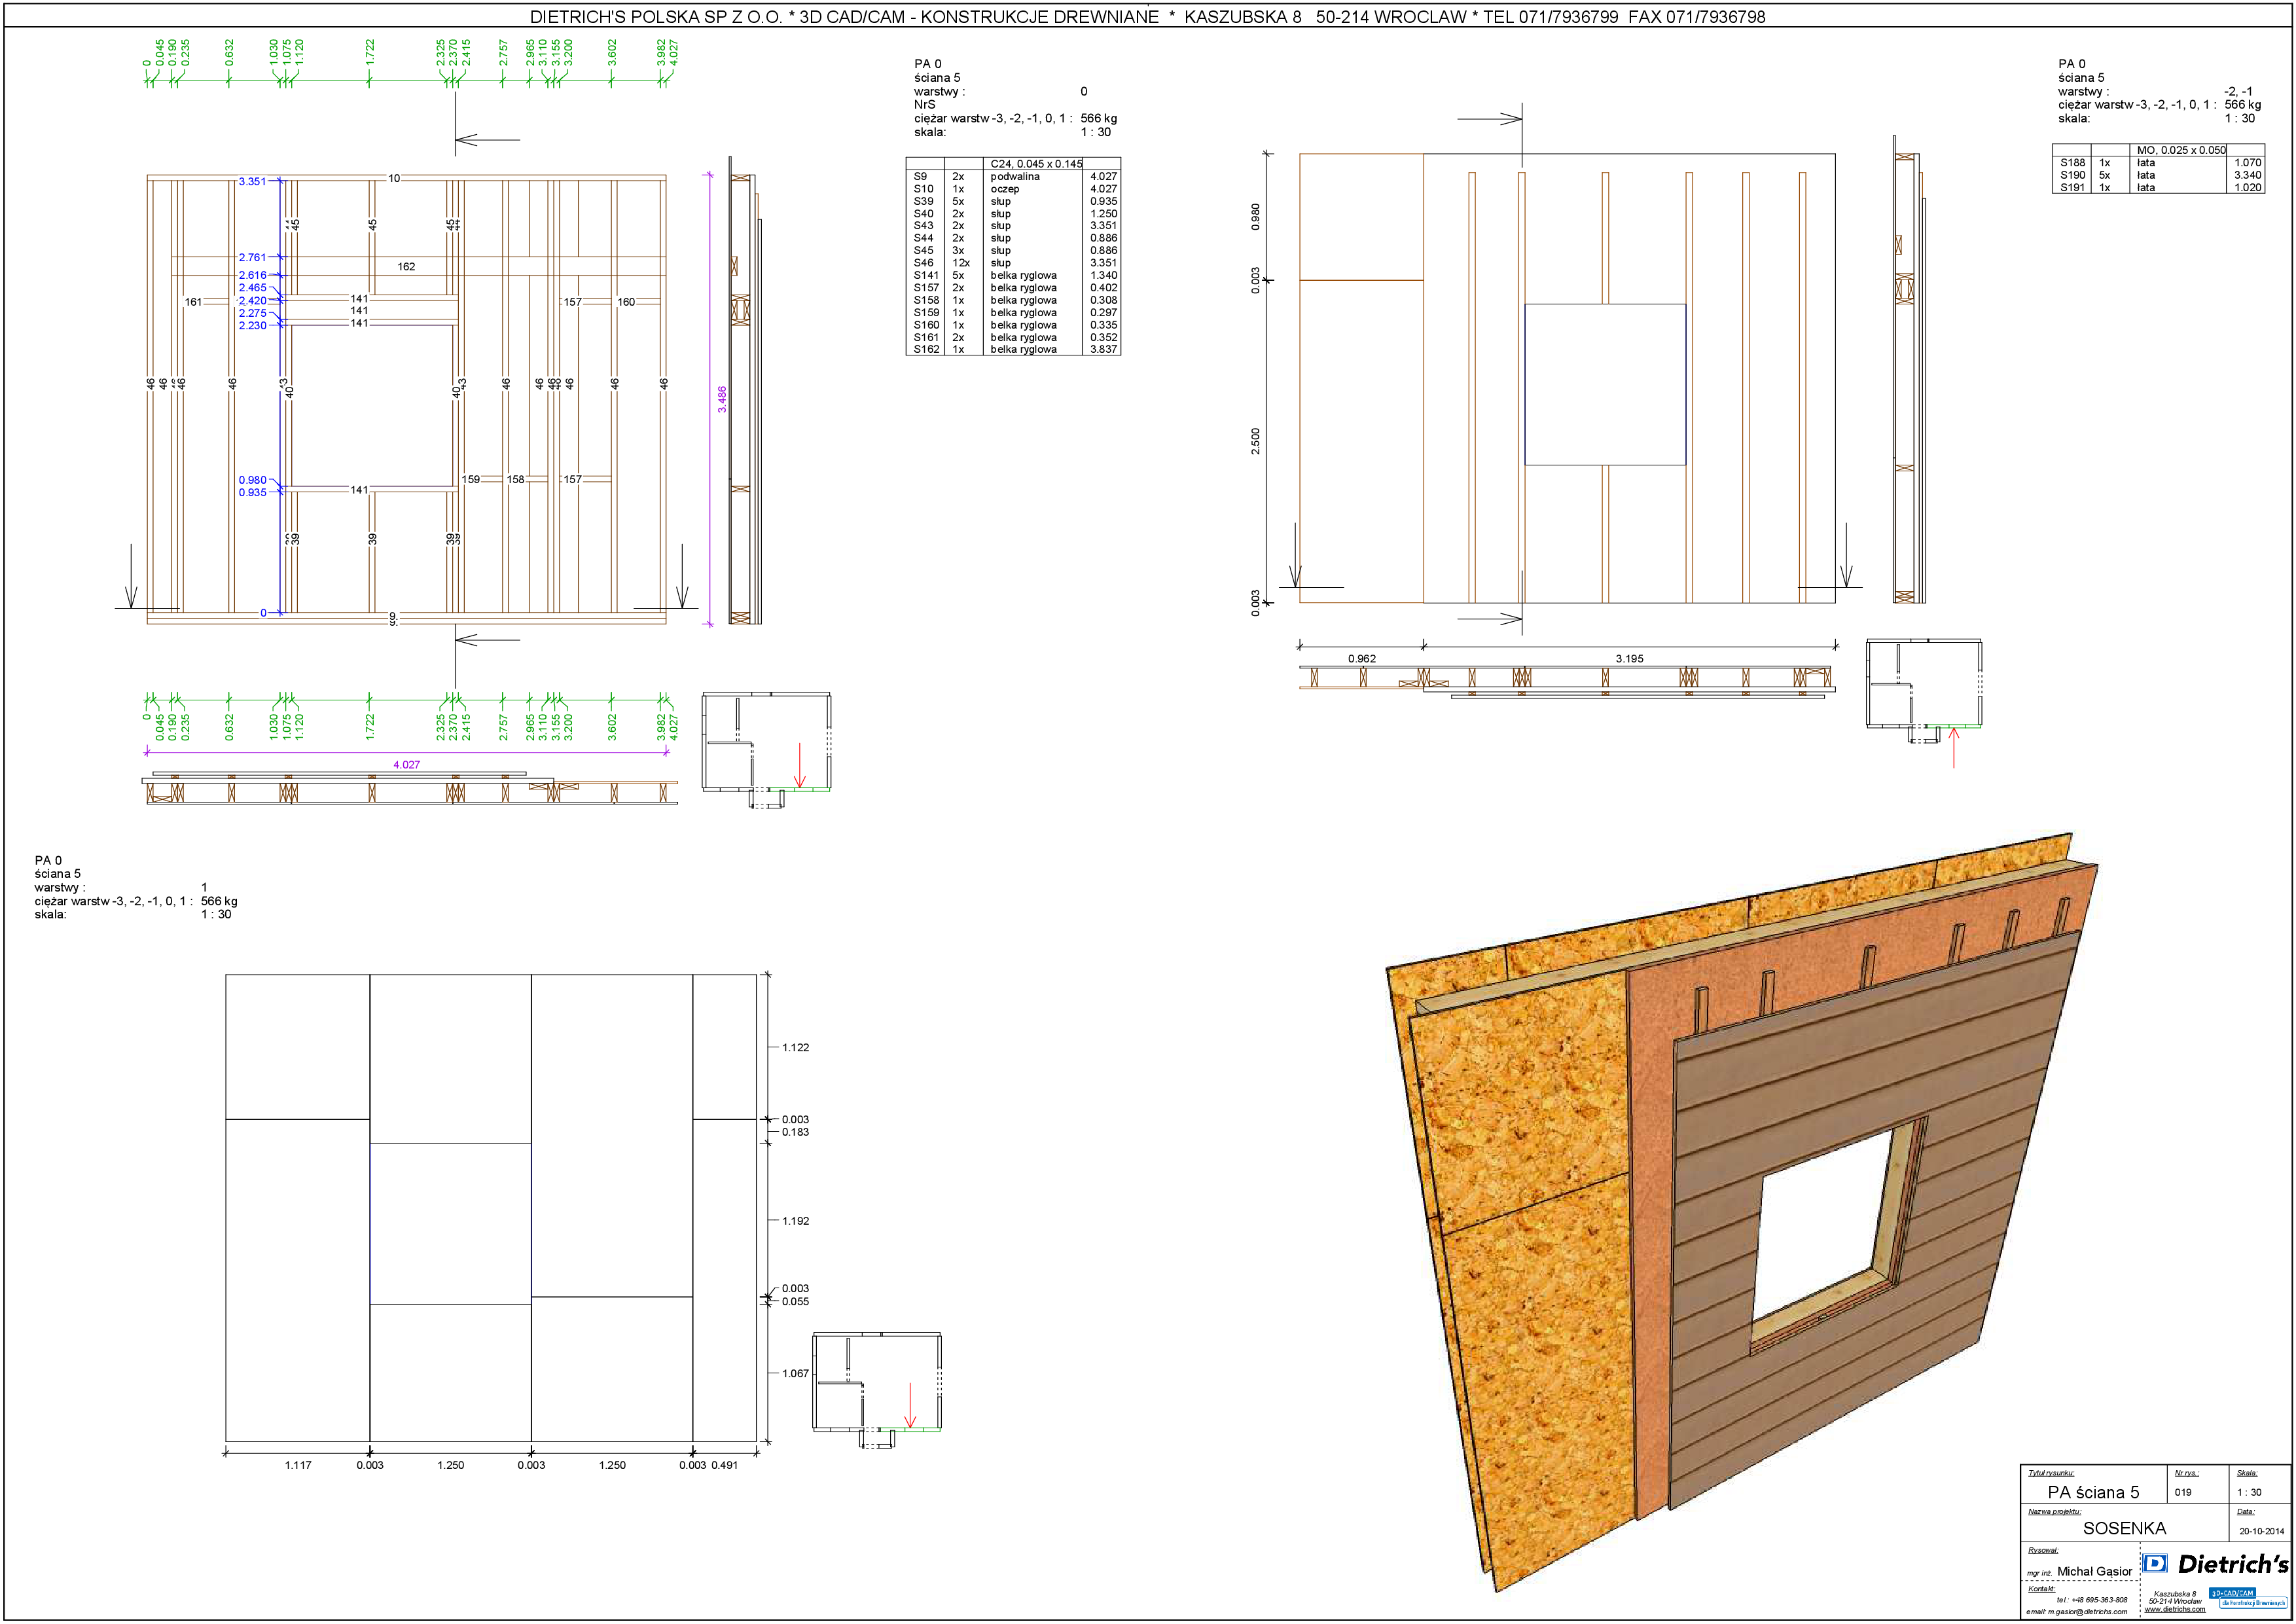Viewport: 2296px width, 1624px height.
Task: Open the www.dietrichs.com link
Action: tap(2174, 1609)
